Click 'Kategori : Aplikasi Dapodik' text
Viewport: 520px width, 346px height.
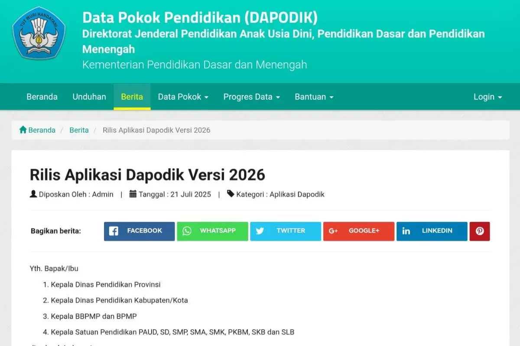280,194
